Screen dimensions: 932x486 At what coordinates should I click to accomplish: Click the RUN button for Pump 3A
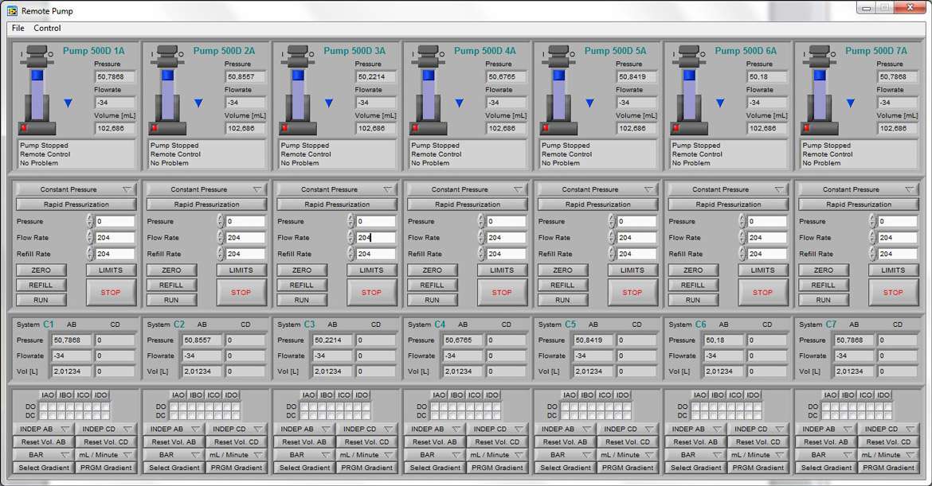(x=301, y=300)
